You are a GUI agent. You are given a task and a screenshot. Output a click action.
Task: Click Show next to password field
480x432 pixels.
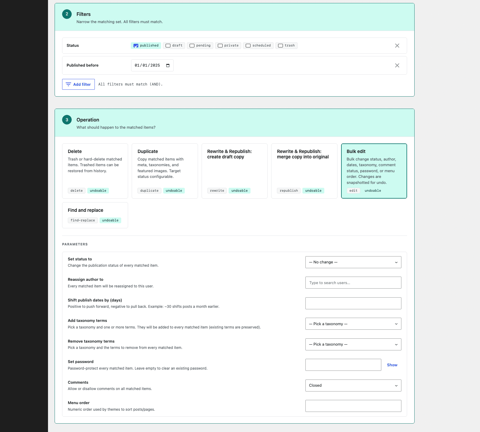[x=392, y=365]
